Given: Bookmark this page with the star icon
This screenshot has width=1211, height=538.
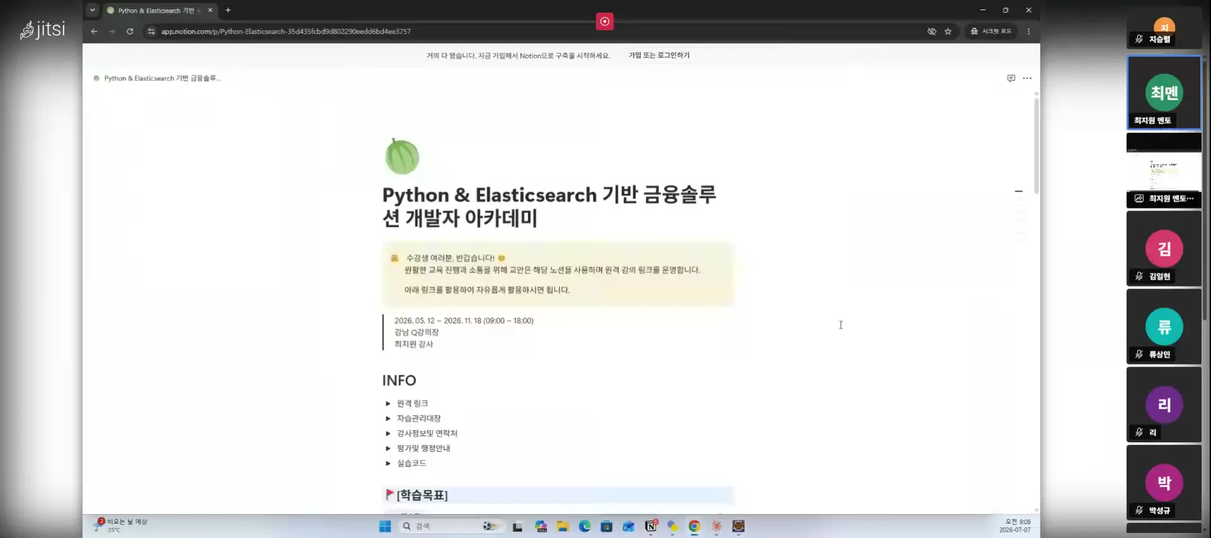Looking at the screenshot, I should click(948, 31).
